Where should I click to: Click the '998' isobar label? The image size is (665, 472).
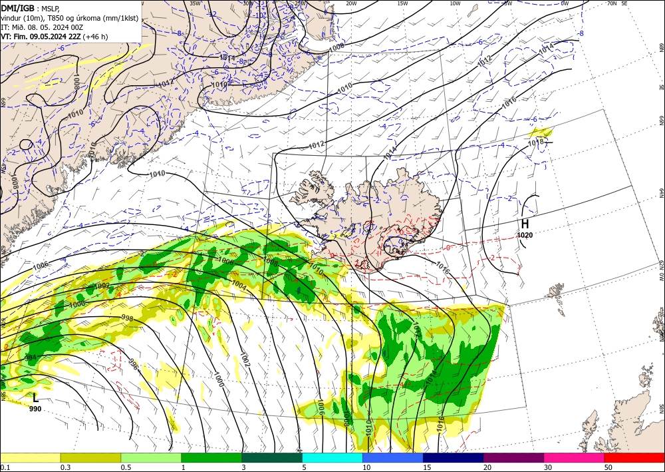pos(127,318)
